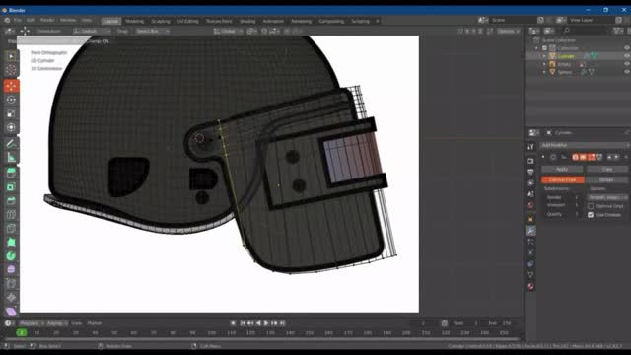
Task: Select the Inset Faces tool
Action: (11, 186)
